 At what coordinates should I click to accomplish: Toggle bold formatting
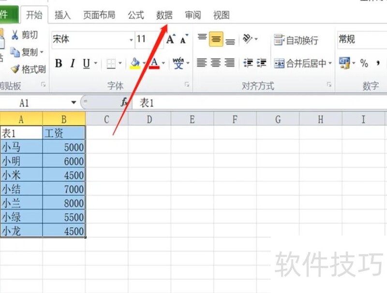[x=59, y=64]
